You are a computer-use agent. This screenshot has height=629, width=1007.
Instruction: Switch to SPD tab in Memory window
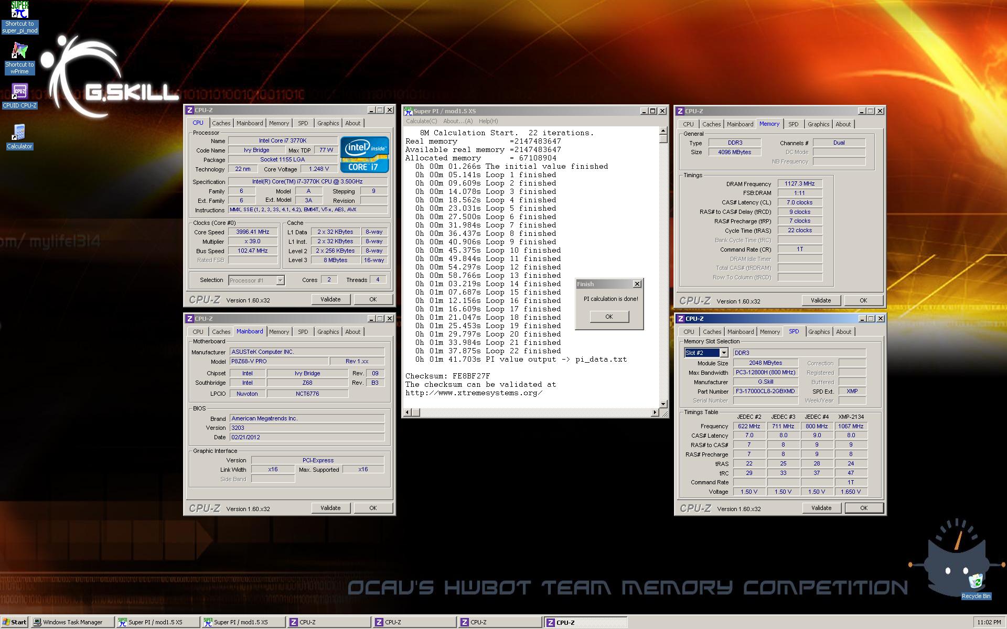tap(794, 124)
